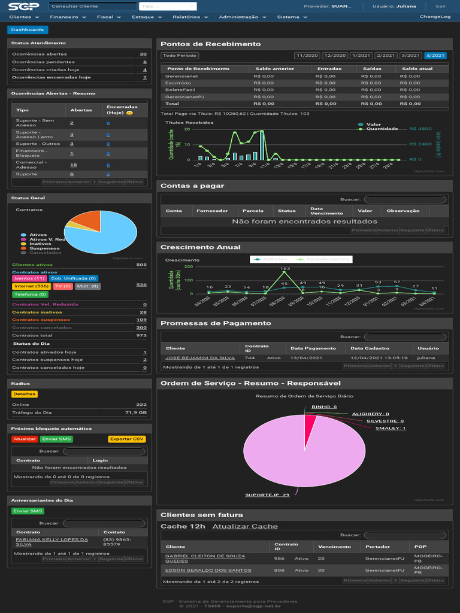Click Valor legend icon in Títulos Recebidos
The width and height of the screenshot is (460, 613).
(x=361, y=125)
